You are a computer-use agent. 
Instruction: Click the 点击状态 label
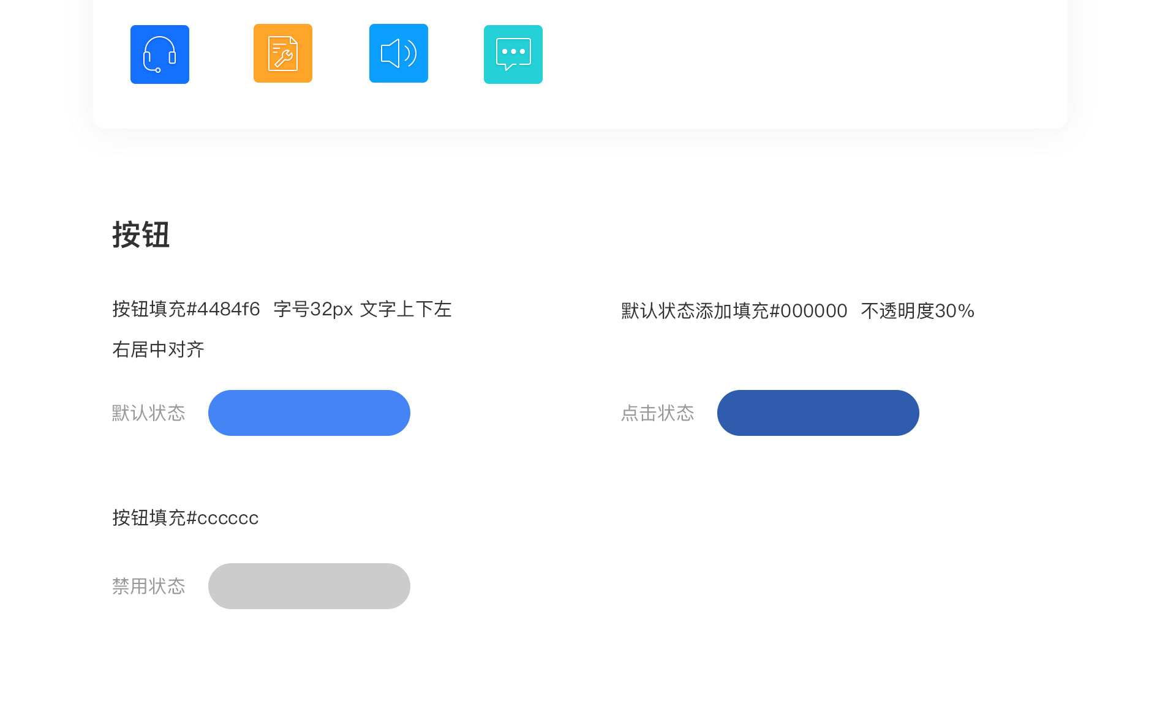(x=657, y=413)
